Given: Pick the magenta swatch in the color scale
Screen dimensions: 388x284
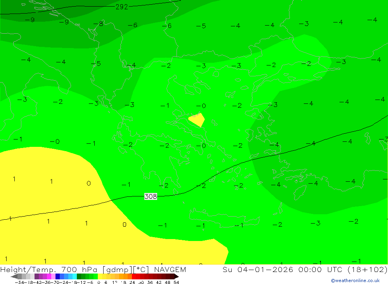Looking at the screenshot, I should click(x=49, y=277).
